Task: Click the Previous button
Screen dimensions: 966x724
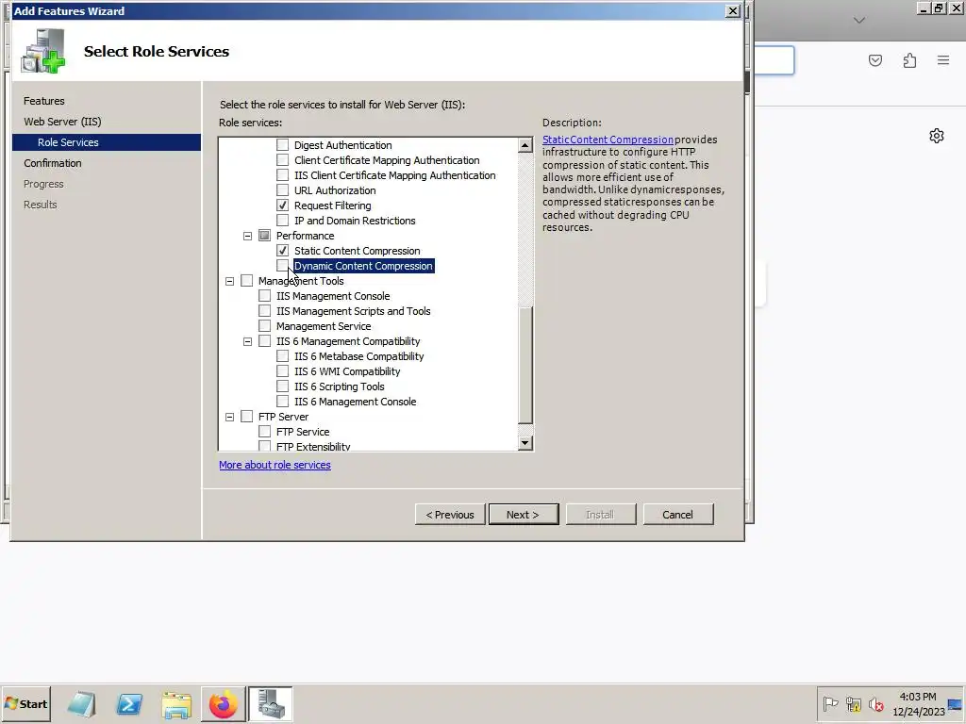Action: tap(450, 514)
